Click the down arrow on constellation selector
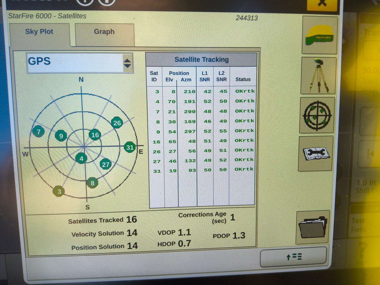The image size is (380, 285). (x=128, y=65)
